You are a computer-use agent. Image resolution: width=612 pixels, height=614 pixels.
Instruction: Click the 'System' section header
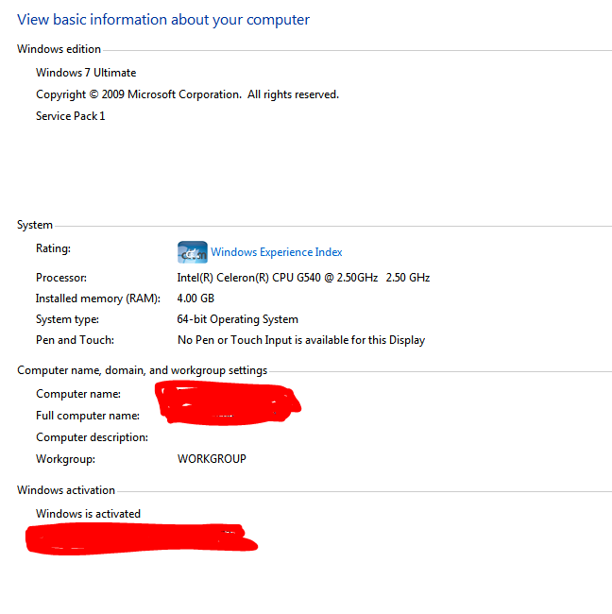tap(34, 225)
